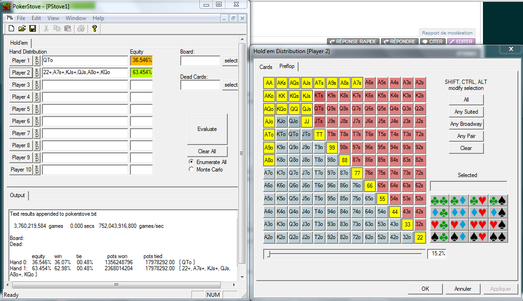Click the R/D button next to Player 1

tap(37, 61)
